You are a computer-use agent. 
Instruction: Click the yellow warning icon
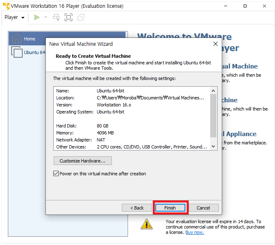[x=147, y=224]
